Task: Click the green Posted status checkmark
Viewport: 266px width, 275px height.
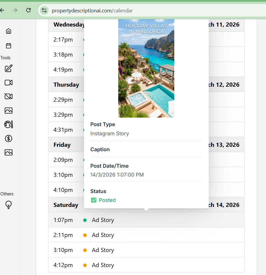Action: click(94, 200)
